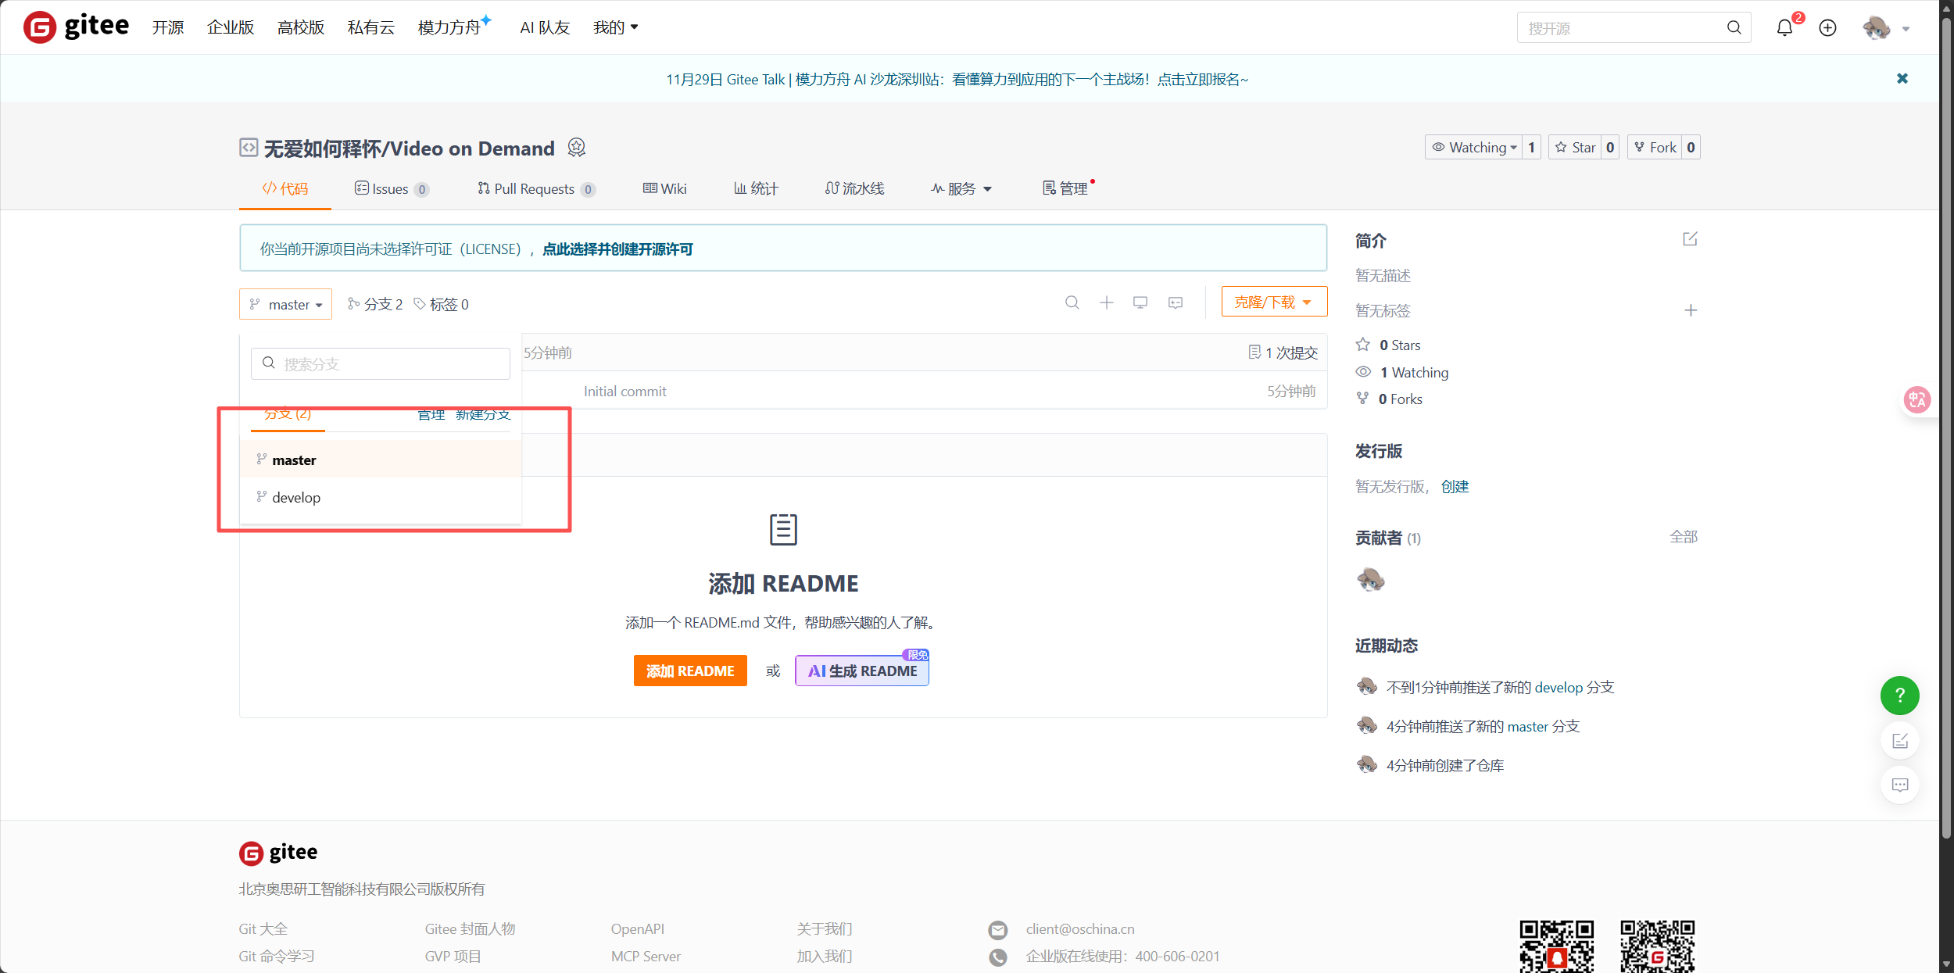The width and height of the screenshot is (1954, 973).
Task: Click the plus create-new icon in header
Action: tap(1827, 28)
